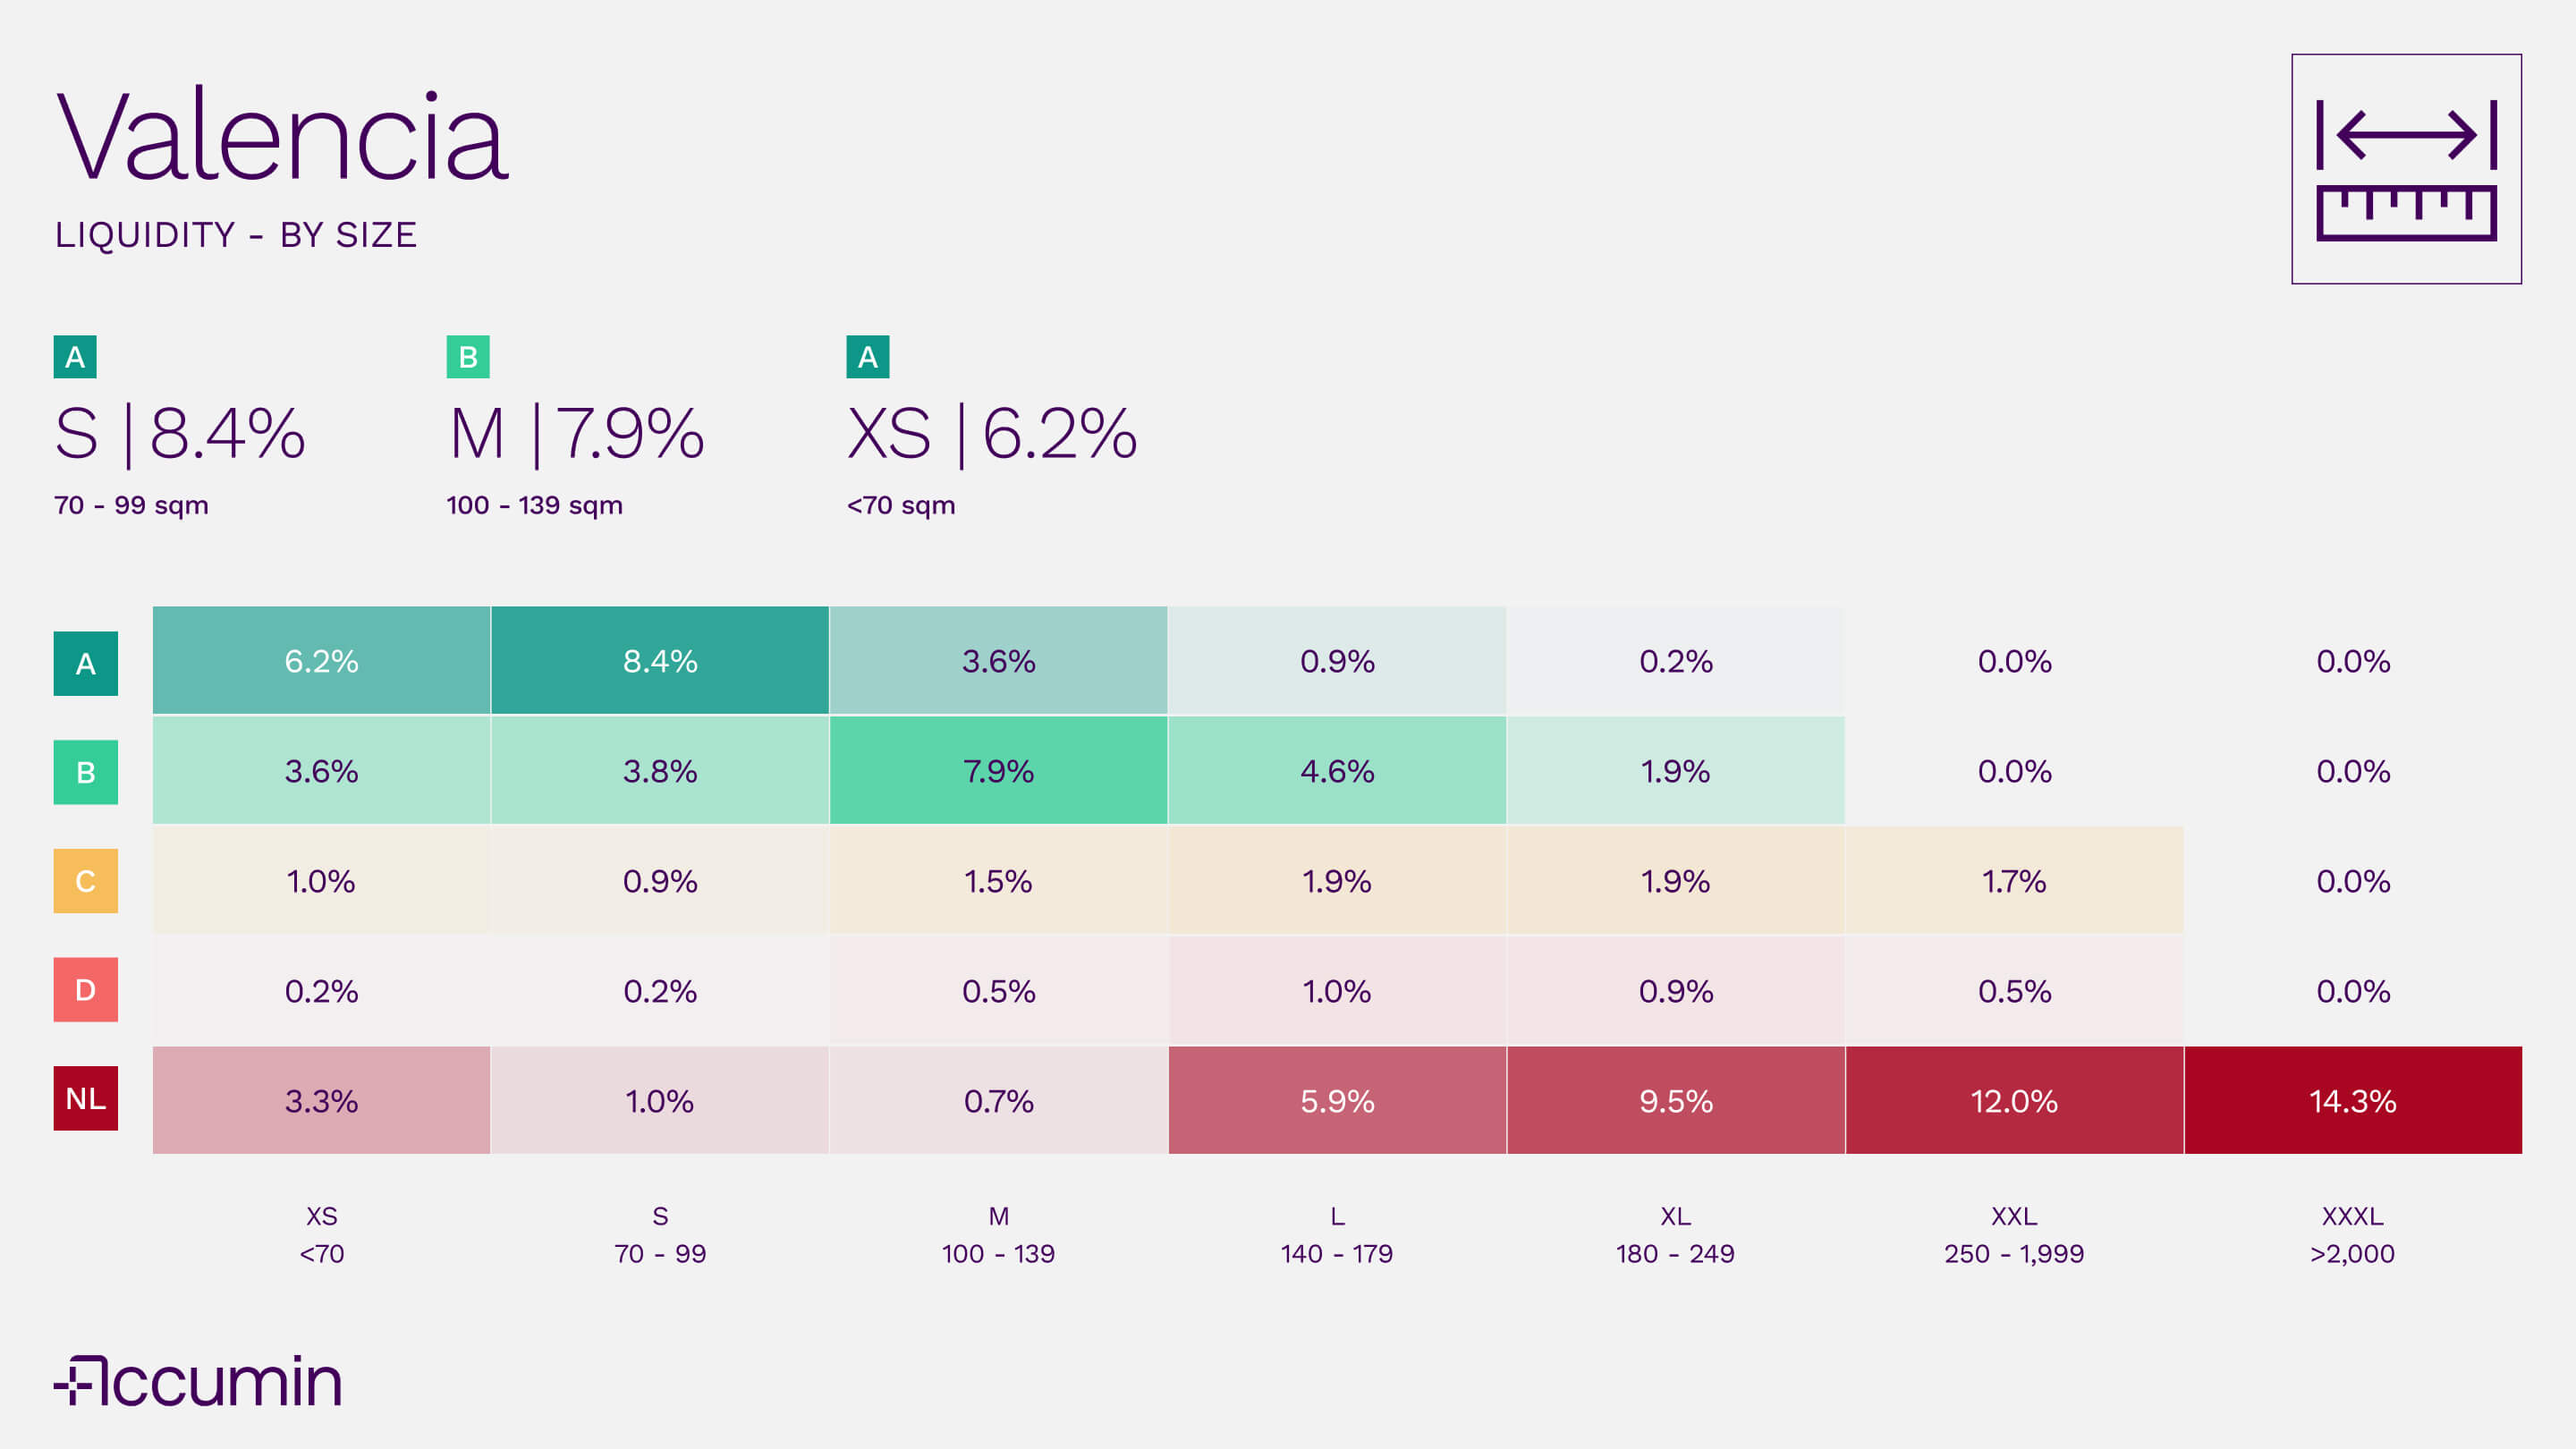2576x1449 pixels.
Task: Click the 9.5% cell in NL row
Action: click(1675, 1101)
